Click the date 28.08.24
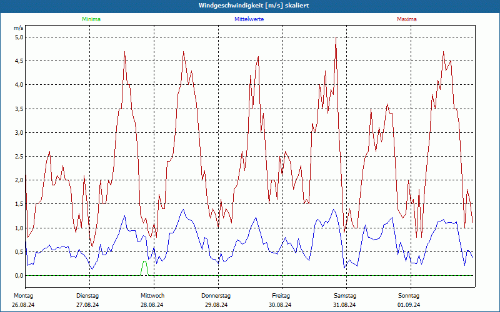500x312 pixels. [152, 305]
